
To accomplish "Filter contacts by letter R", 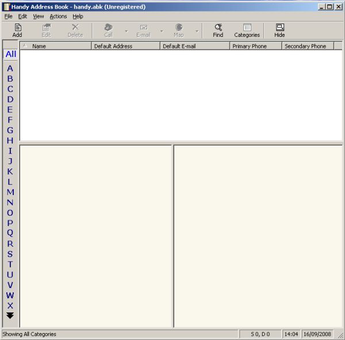I will pos(10,244).
